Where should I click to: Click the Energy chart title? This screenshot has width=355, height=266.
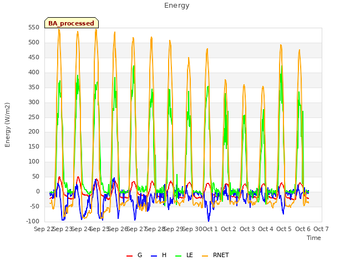[x=177, y=6]
